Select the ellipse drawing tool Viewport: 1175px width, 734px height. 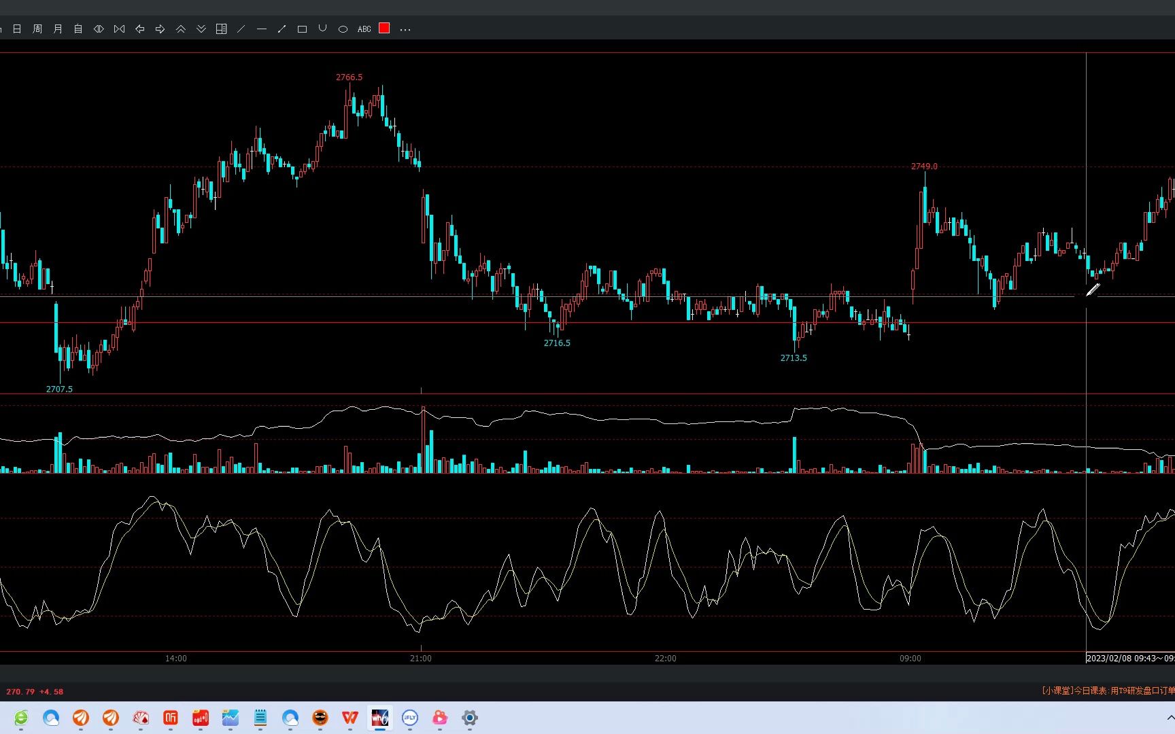[343, 29]
